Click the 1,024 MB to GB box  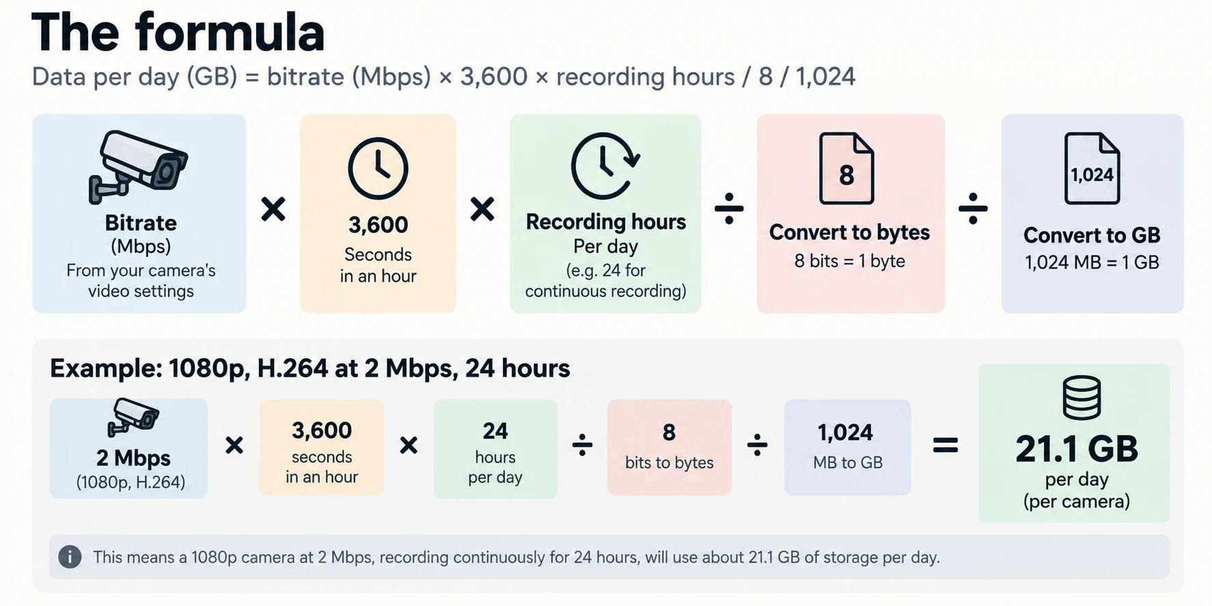[x=848, y=447]
